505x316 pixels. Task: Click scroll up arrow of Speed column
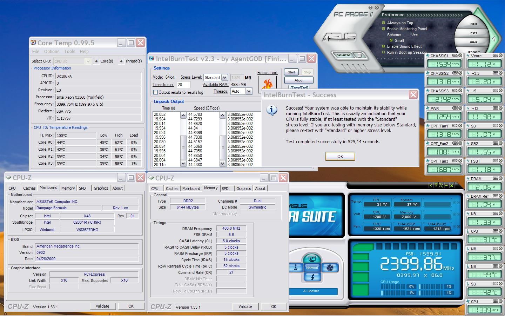point(222,115)
